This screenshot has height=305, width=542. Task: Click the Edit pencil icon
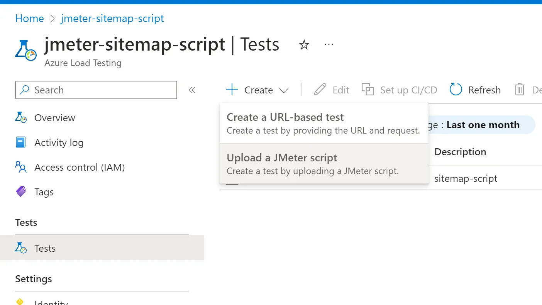(x=320, y=90)
